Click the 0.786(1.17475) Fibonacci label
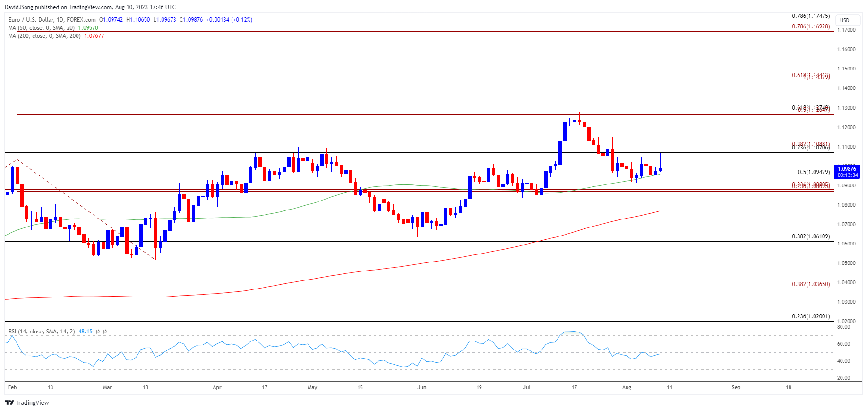Screen dimensions: 867x411 click(811, 16)
